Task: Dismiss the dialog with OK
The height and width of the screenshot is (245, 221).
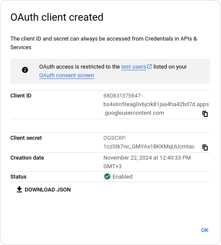Action: tap(205, 230)
